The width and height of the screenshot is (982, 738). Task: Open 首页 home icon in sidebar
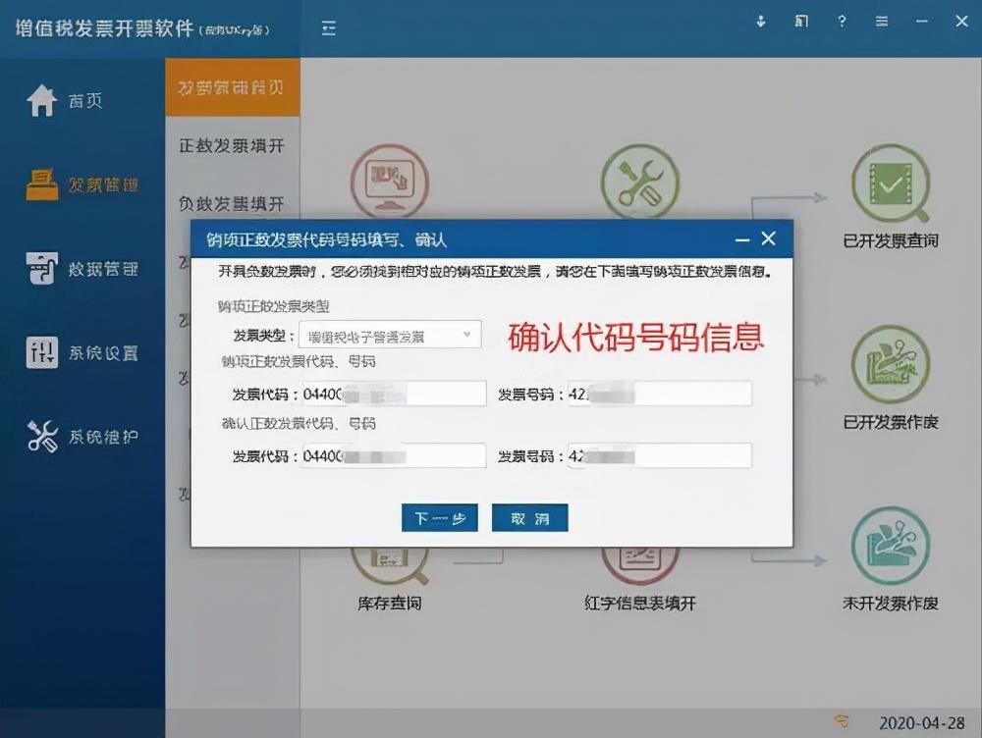pos(42,101)
